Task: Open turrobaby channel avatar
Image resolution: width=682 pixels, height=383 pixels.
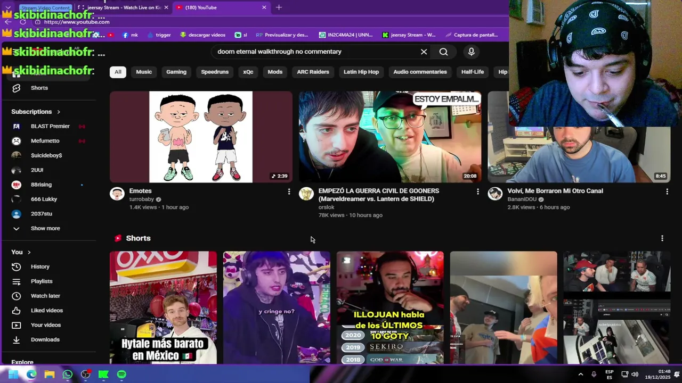Action: coord(117,194)
